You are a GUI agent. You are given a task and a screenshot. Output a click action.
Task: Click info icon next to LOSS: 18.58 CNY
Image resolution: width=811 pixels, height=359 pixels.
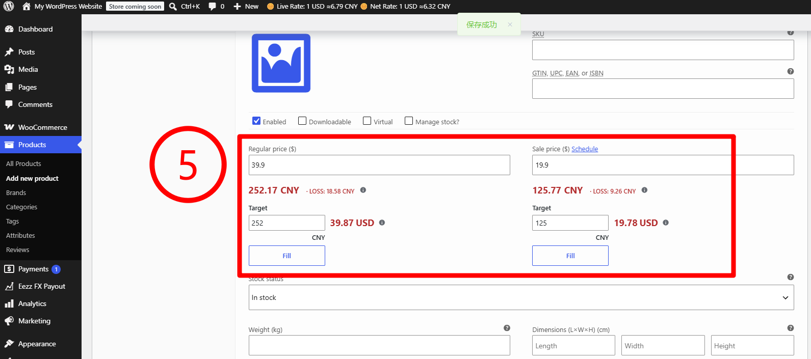tap(363, 190)
